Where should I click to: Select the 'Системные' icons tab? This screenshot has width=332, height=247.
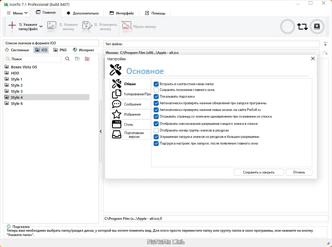(17, 50)
